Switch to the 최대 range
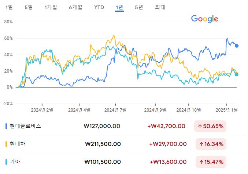Viewport: 248px width, 174px height. click(x=160, y=7)
